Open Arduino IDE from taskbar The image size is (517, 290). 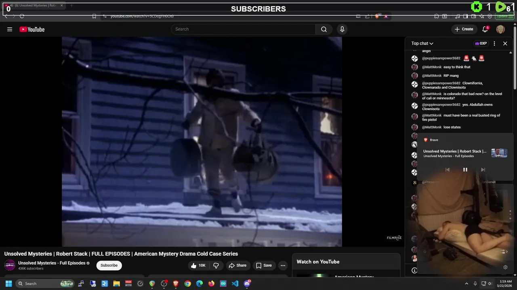223,284
